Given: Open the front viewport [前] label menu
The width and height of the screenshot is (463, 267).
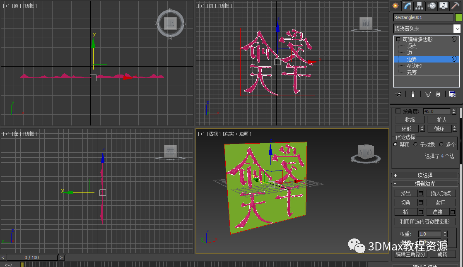Looking at the screenshot, I should [x=211, y=6].
